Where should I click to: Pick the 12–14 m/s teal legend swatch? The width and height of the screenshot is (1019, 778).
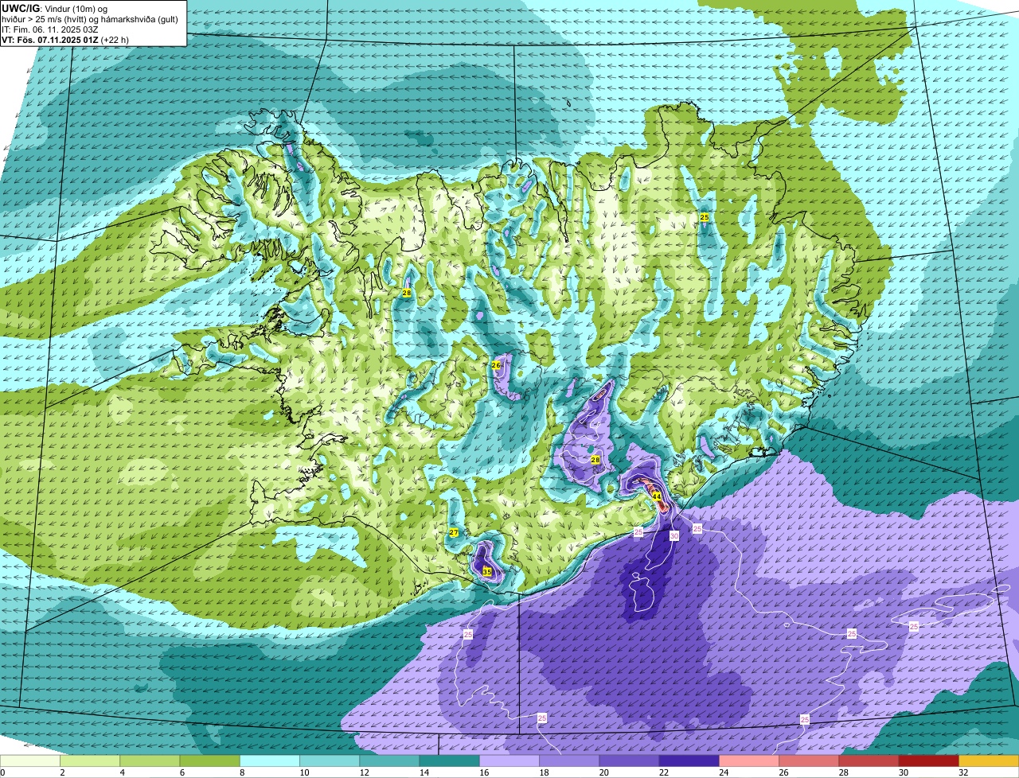tap(390, 760)
